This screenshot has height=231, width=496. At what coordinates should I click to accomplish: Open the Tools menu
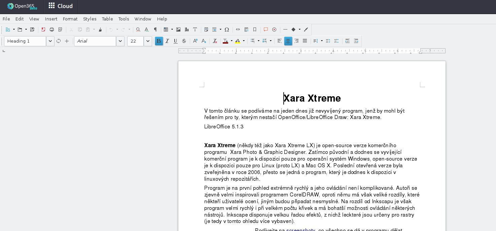point(123,19)
